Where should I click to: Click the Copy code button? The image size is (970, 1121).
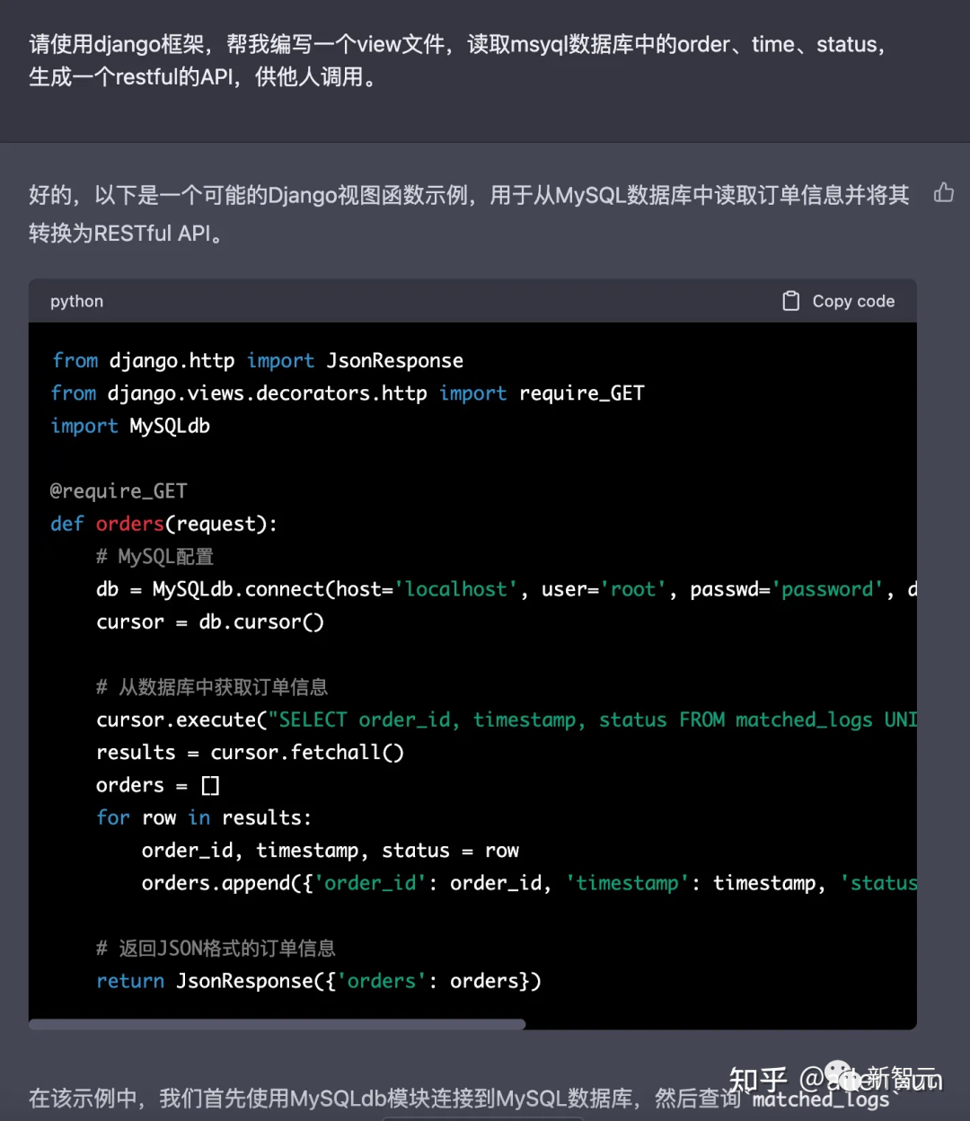[852, 301]
